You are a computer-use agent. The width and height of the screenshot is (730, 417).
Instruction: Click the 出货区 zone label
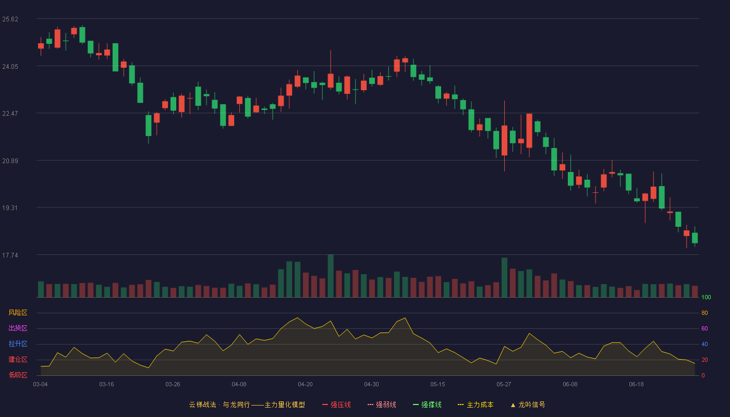[x=18, y=328]
